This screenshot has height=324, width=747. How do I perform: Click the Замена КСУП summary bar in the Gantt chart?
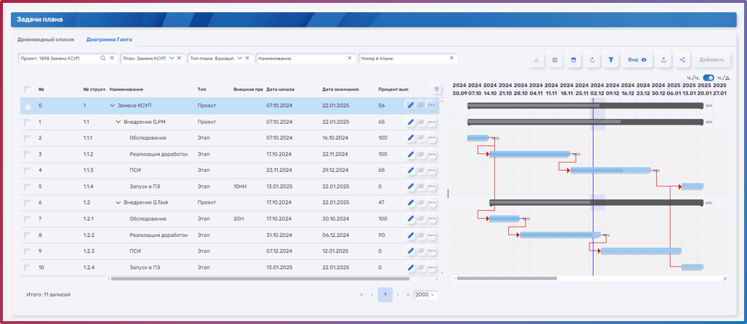pyautogui.click(x=585, y=106)
